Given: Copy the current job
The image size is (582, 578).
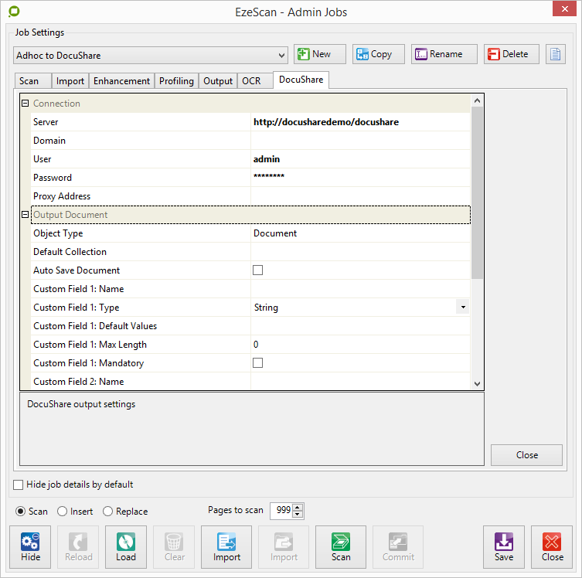Looking at the screenshot, I should pos(373,54).
